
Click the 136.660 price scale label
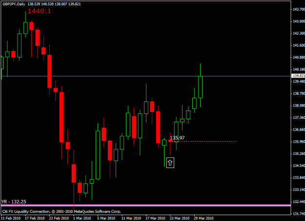pyautogui.click(x=299, y=129)
